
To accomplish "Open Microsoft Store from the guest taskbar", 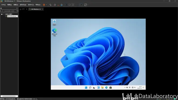I will pyautogui.click(x=111, y=88).
